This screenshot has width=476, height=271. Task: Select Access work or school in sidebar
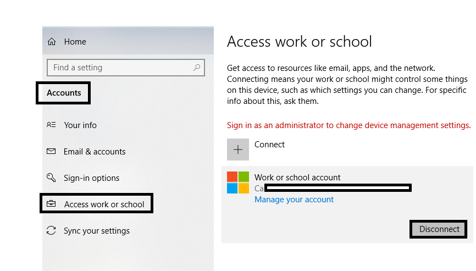coord(104,204)
